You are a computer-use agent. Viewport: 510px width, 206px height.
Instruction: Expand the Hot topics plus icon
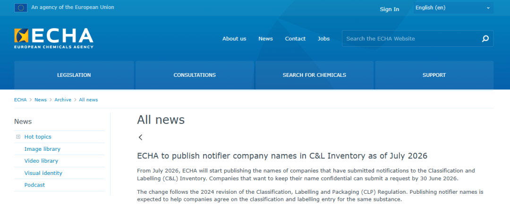18,137
